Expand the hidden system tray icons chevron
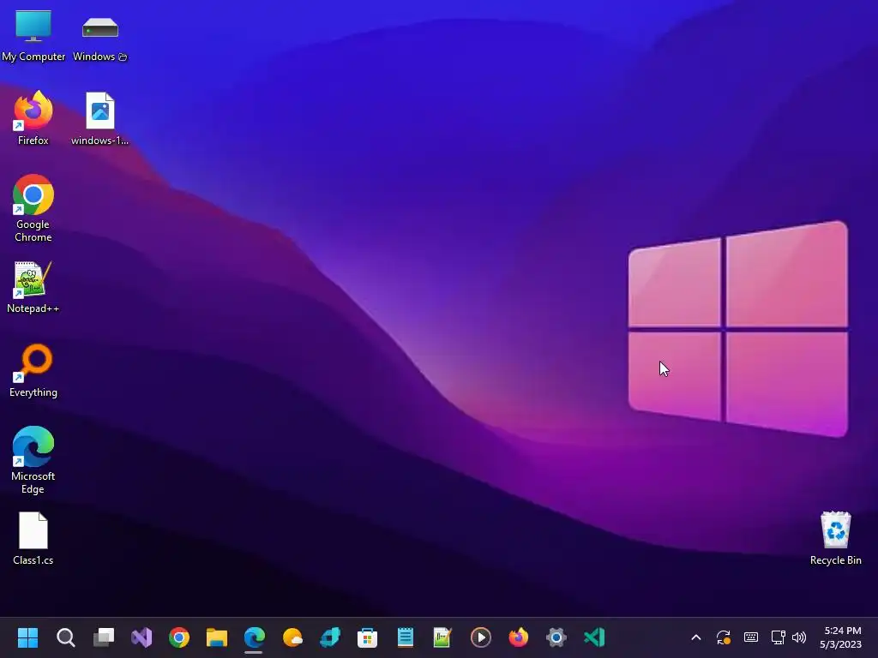 [696, 637]
